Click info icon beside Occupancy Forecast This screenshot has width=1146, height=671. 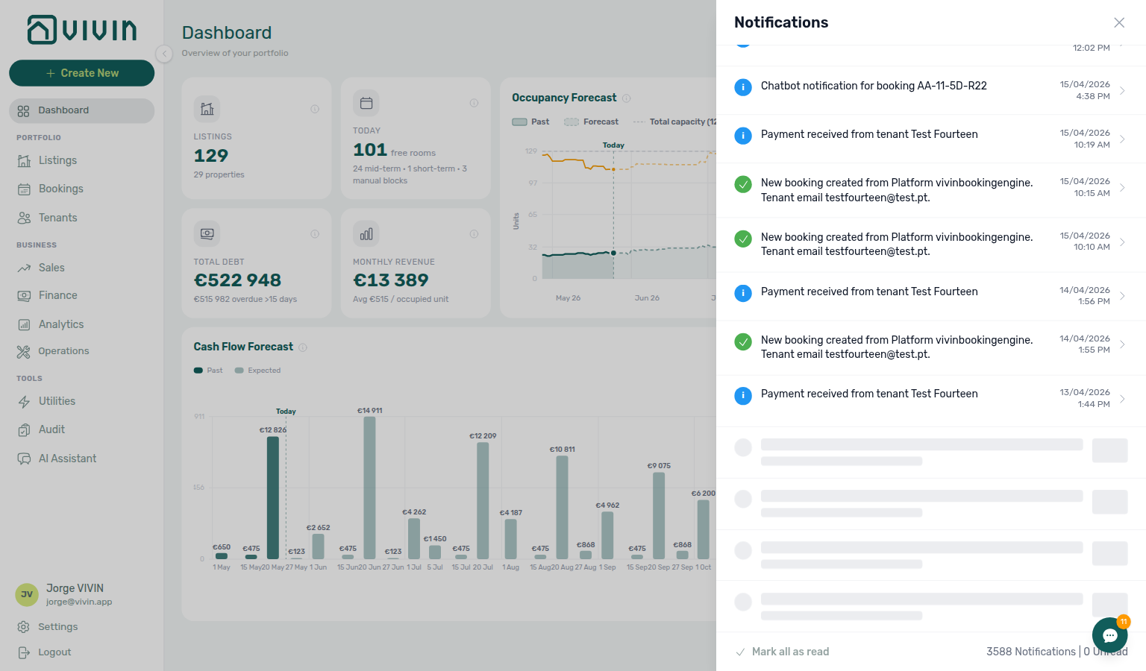pyautogui.click(x=627, y=98)
